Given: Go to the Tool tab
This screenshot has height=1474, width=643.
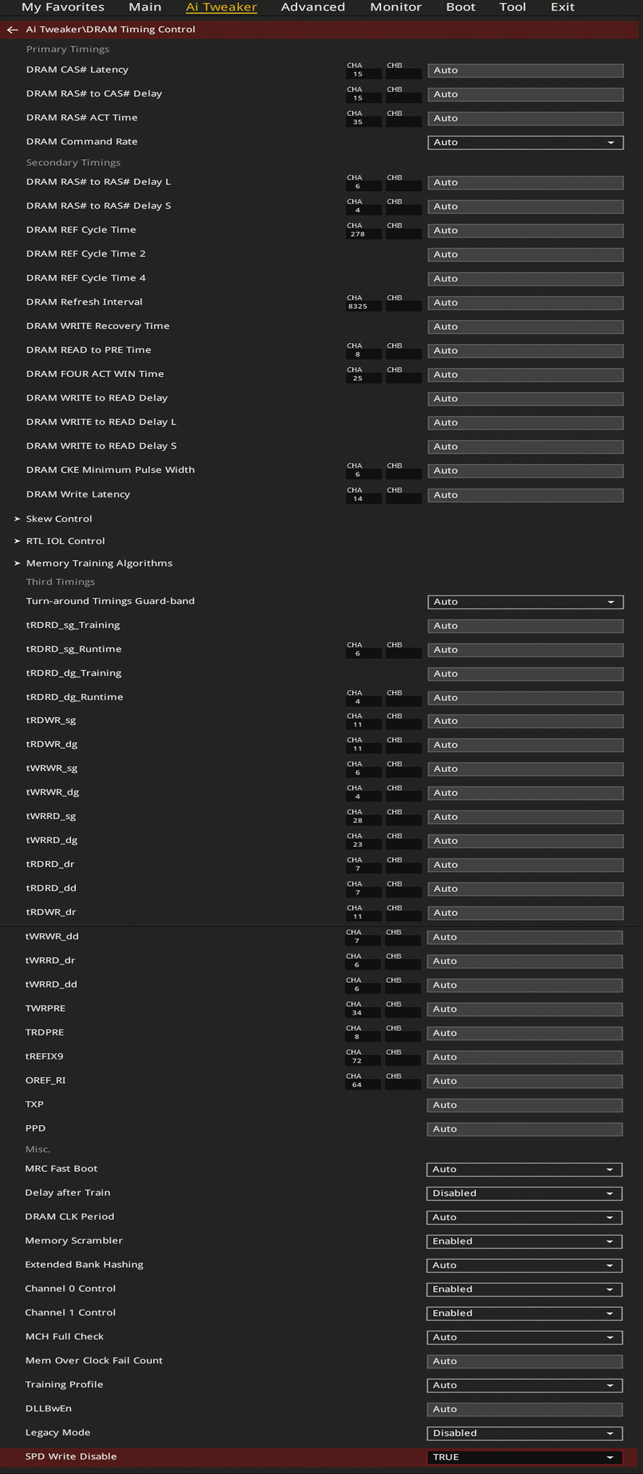Looking at the screenshot, I should [513, 7].
